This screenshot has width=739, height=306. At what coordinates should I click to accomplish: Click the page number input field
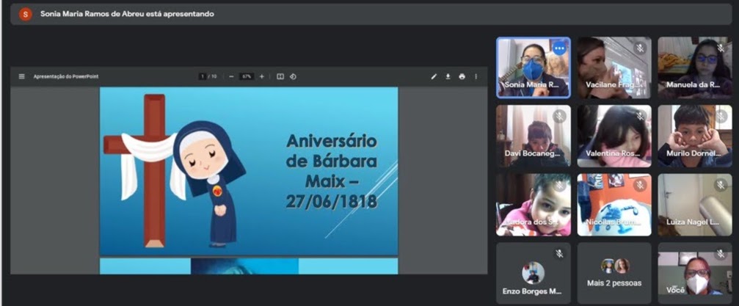[x=203, y=76]
